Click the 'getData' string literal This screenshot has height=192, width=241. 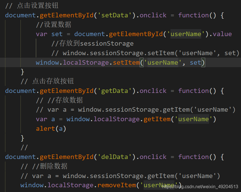(114, 91)
